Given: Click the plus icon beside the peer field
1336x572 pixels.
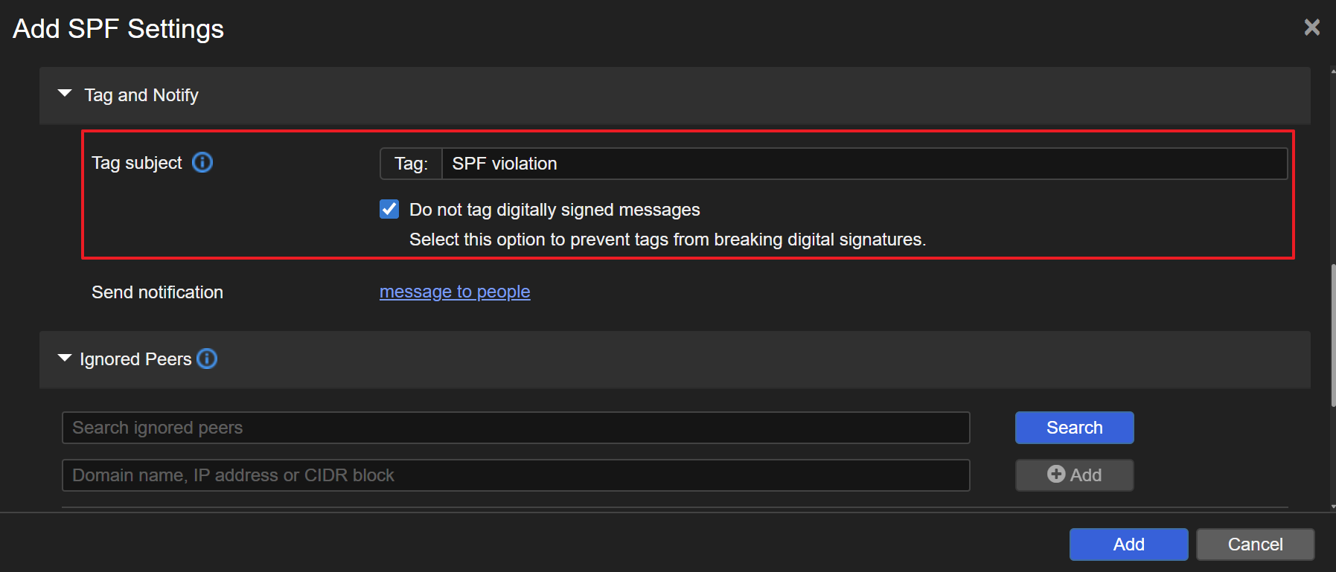Looking at the screenshot, I should point(1055,474).
